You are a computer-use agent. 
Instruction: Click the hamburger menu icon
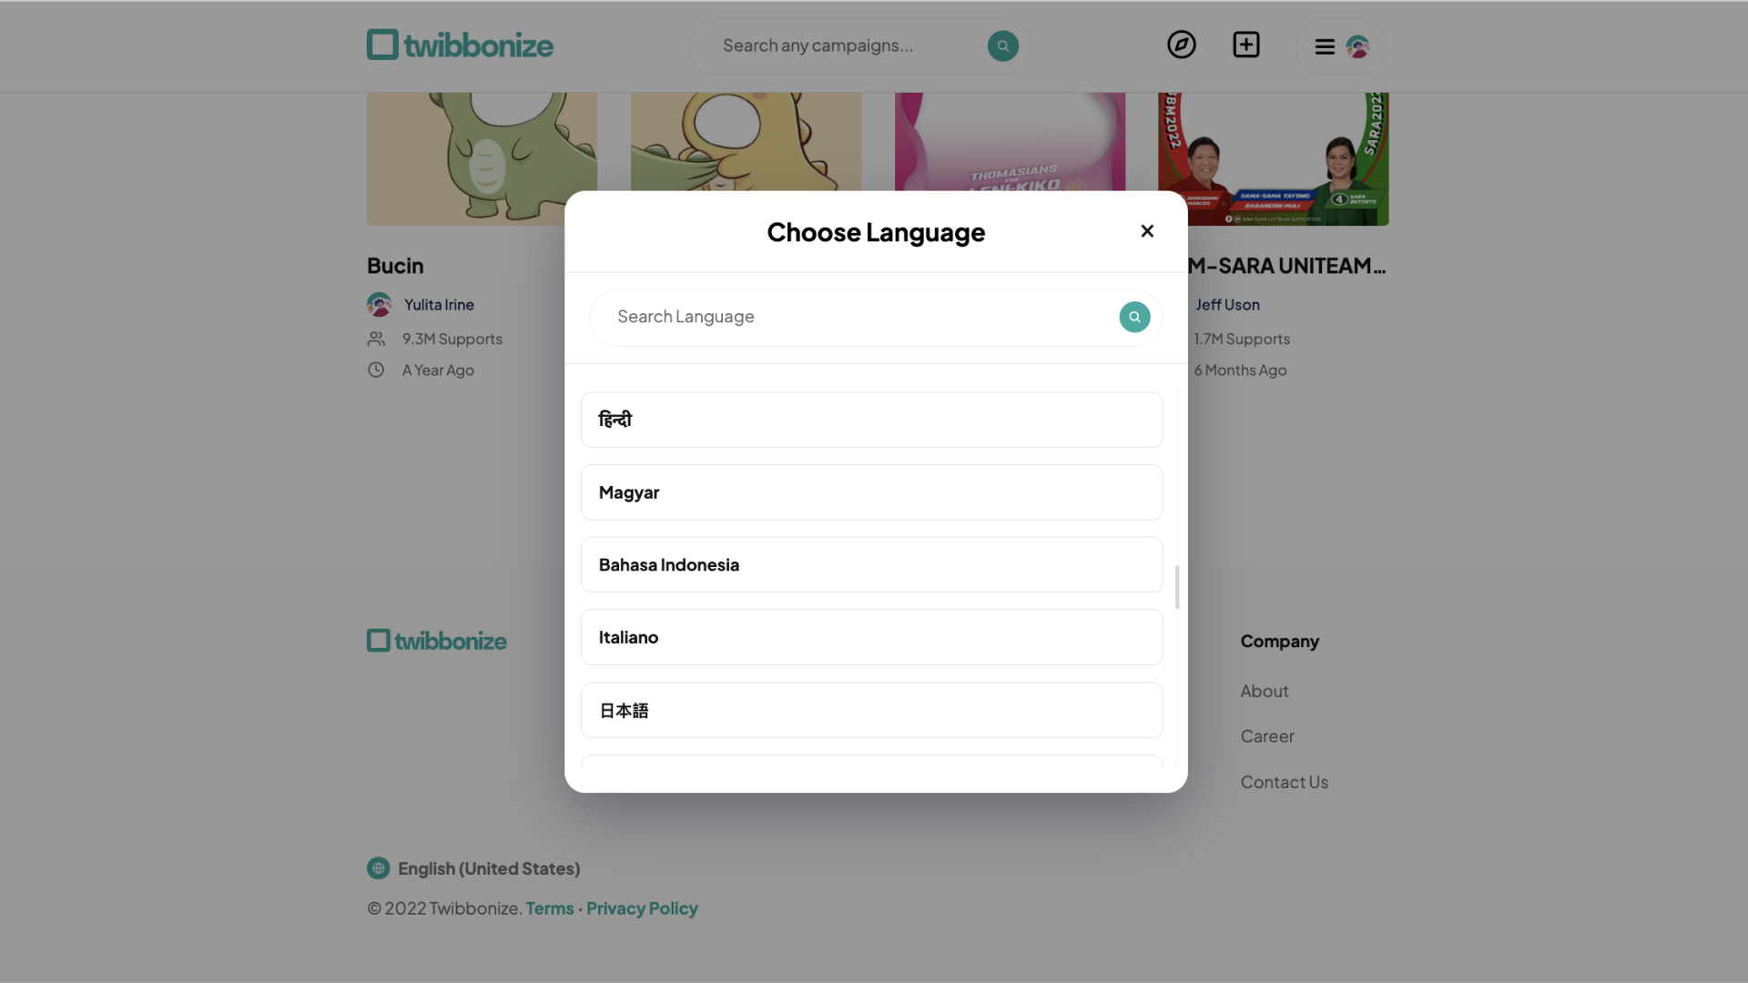tap(1325, 46)
